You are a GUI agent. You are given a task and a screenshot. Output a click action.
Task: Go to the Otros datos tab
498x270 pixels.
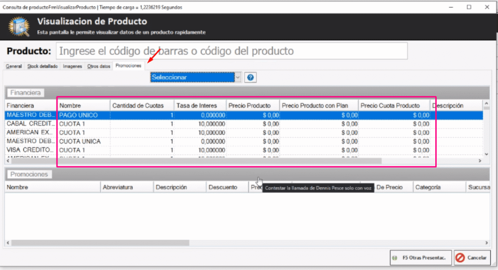[99, 66]
